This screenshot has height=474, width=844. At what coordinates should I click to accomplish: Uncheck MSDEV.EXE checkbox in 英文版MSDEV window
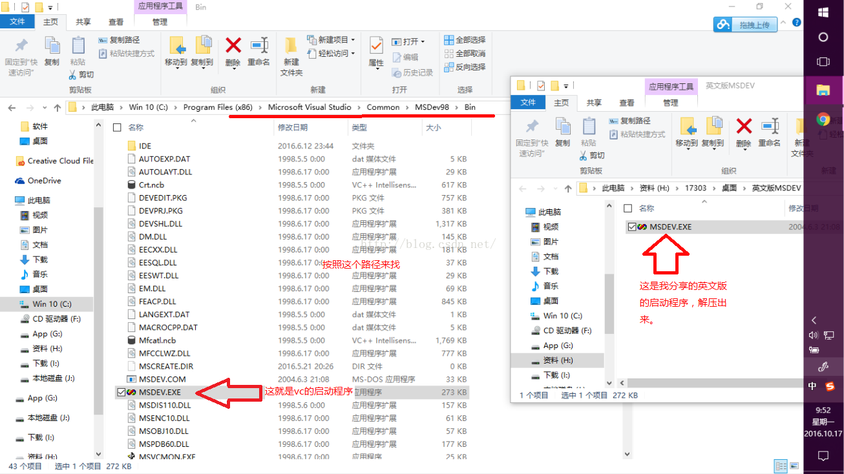pos(631,227)
